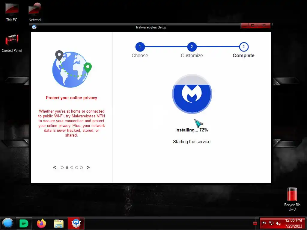Image resolution: width=307 pixels, height=230 pixels.
Task: Go to next slide with right arrow
Action: [x=88, y=167]
